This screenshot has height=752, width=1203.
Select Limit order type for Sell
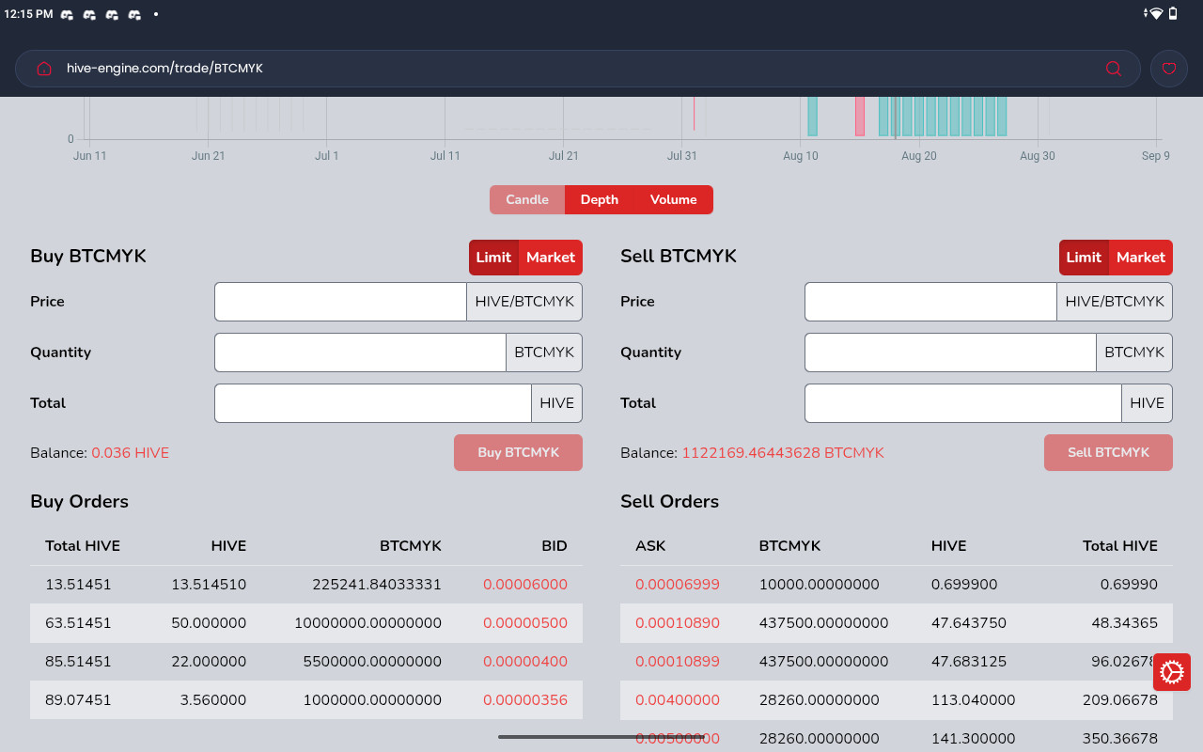click(1084, 258)
